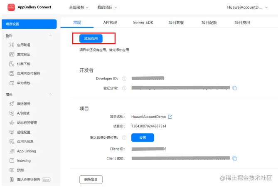Open 远程配置 sidebar icon
Screen dimensions: 278x187
pos(12,132)
